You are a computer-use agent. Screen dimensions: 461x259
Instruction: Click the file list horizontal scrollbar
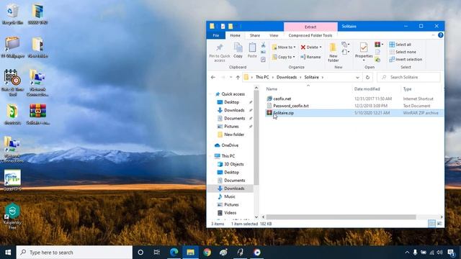click(x=341, y=217)
